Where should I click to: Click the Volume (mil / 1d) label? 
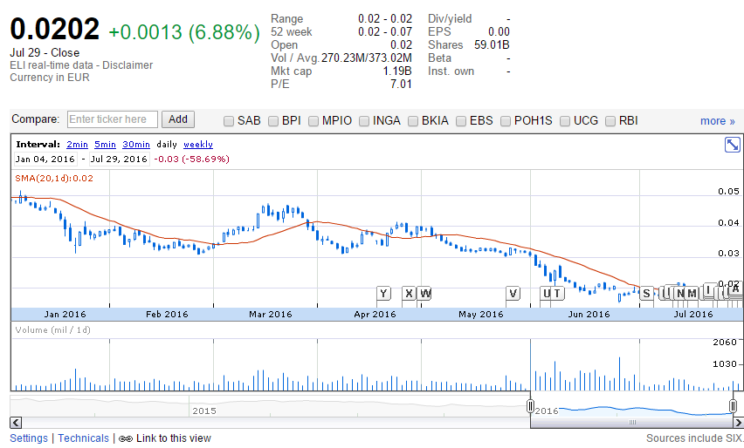tap(52, 330)
